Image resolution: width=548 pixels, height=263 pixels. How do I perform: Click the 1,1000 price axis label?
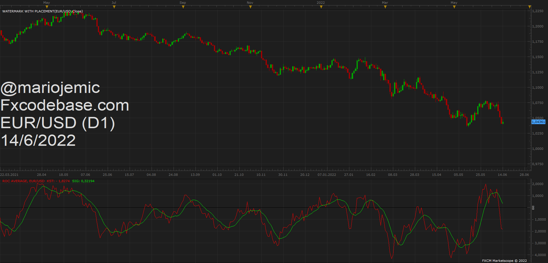(538, 87)
